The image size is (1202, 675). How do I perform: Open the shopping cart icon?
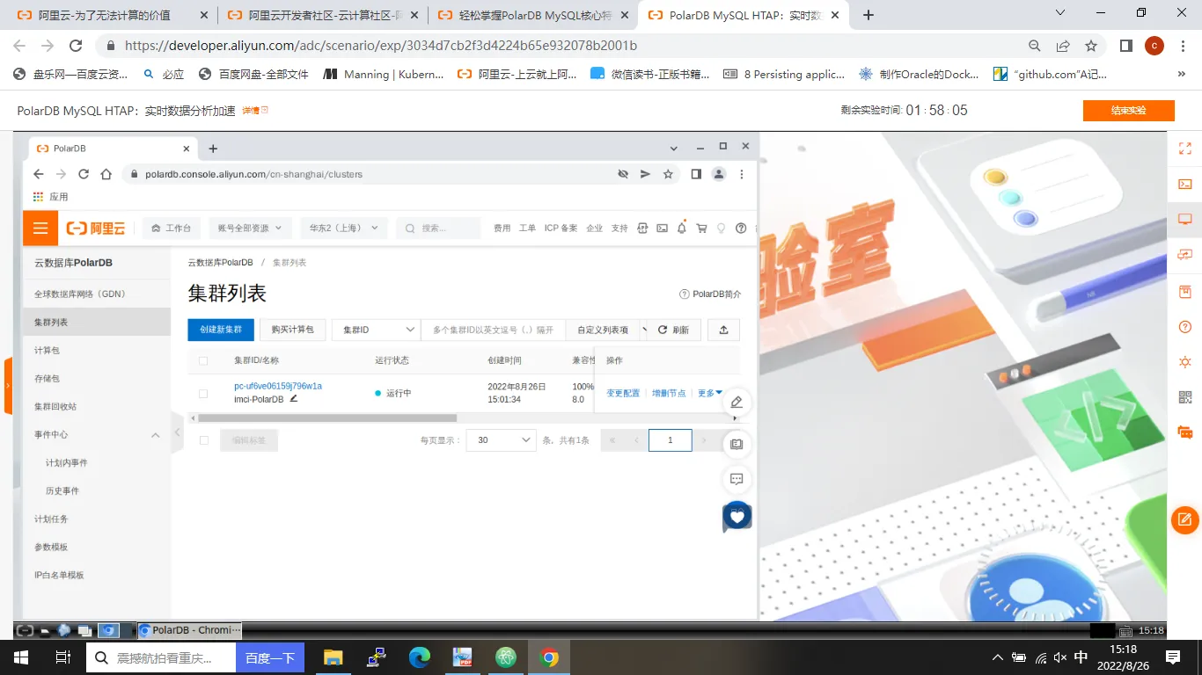[701, 229]
